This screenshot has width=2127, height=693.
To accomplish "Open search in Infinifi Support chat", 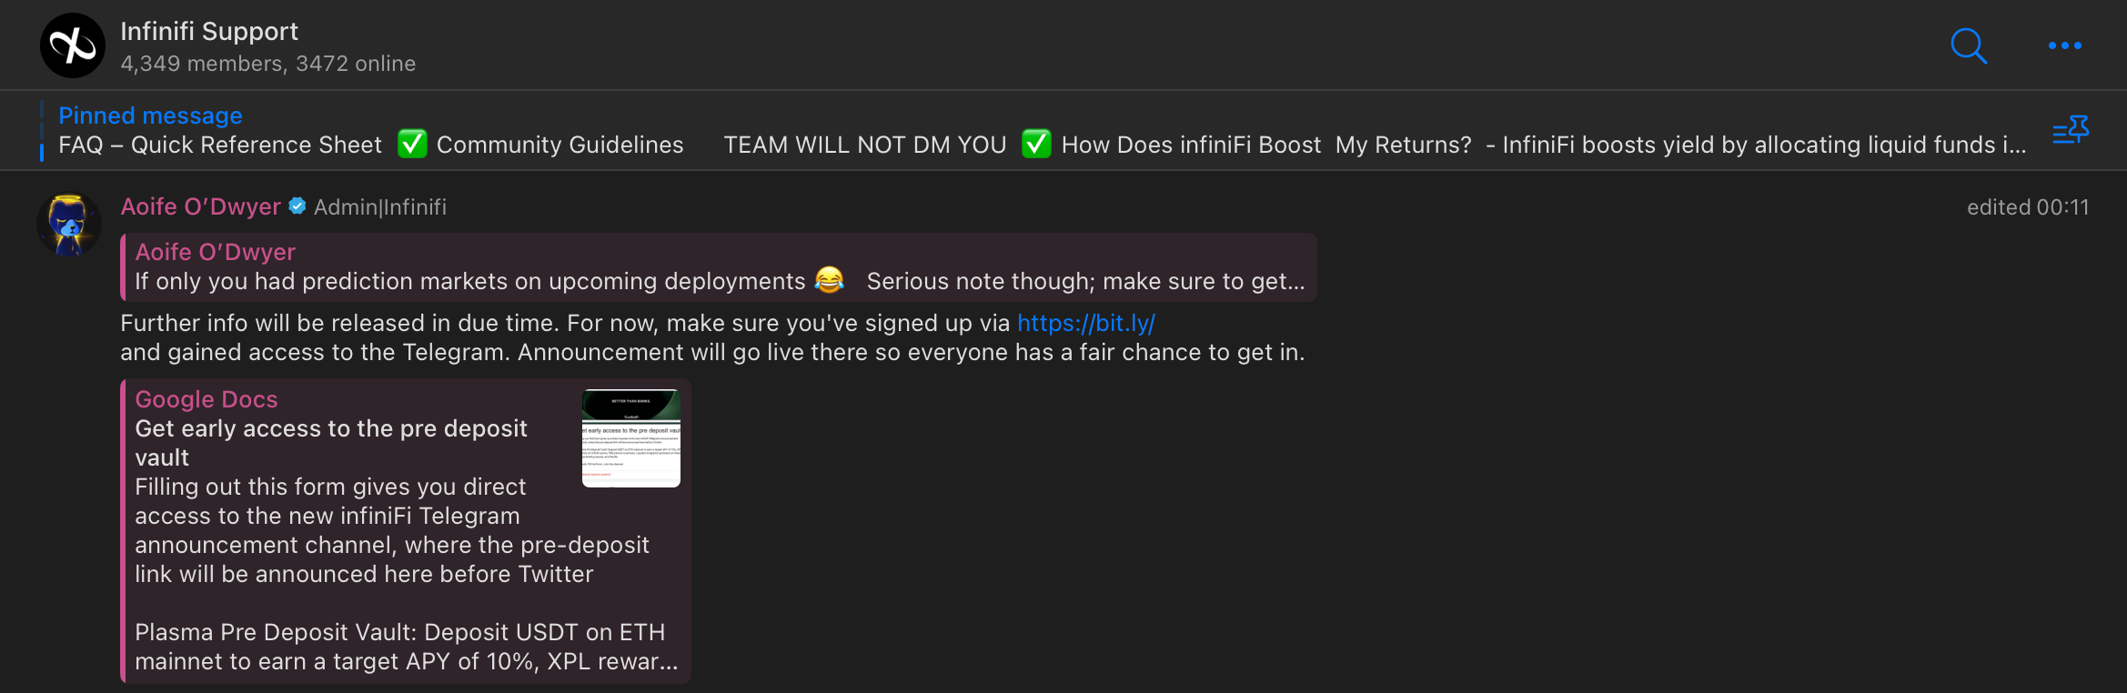I will 1968,45.
